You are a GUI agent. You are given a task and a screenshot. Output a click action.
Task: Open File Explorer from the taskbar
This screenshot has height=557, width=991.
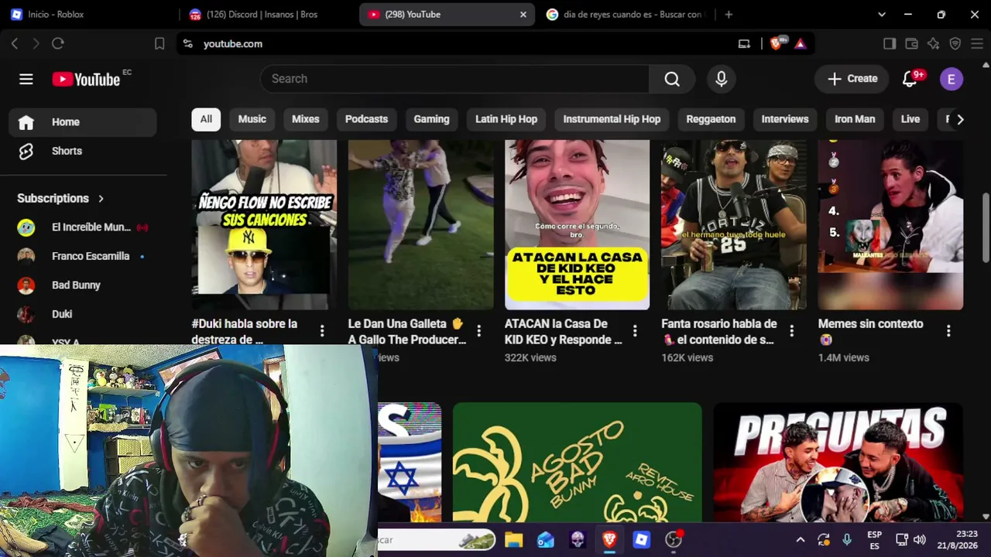[x=513, y=539]
